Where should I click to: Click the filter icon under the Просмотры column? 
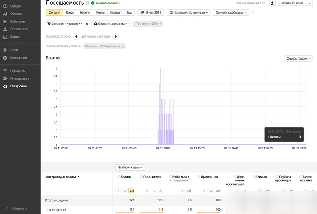[205, 191]
